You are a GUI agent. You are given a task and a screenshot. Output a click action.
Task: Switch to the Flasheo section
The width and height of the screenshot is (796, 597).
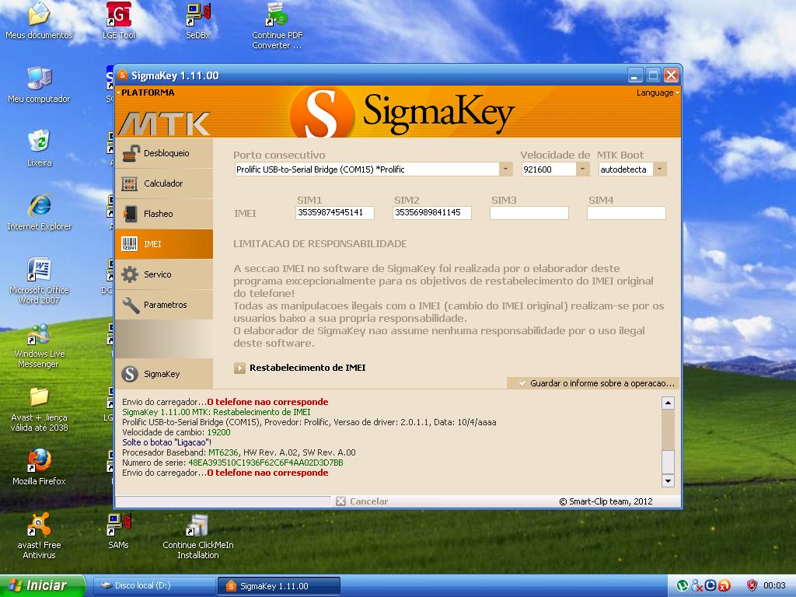pos(164,214)
